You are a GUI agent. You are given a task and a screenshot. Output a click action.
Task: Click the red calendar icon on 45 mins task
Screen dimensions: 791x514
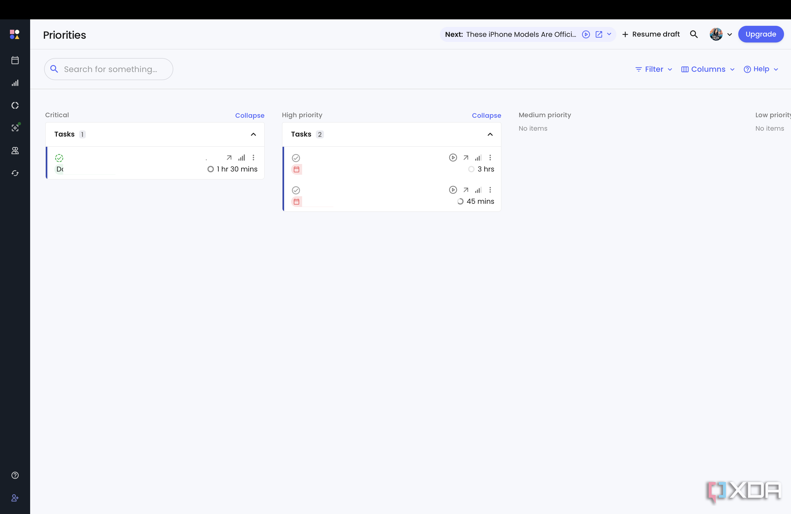coord(296,202)
